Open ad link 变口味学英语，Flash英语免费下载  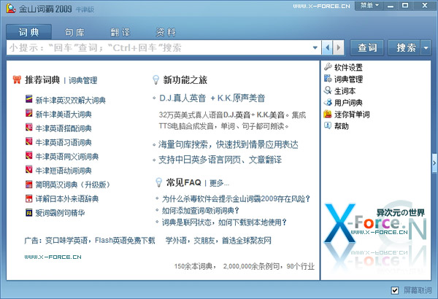100,241
